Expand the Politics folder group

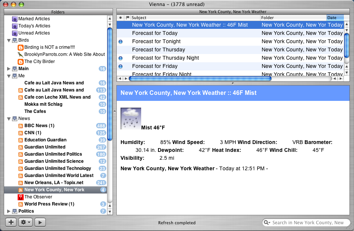[x=9, y=211]
